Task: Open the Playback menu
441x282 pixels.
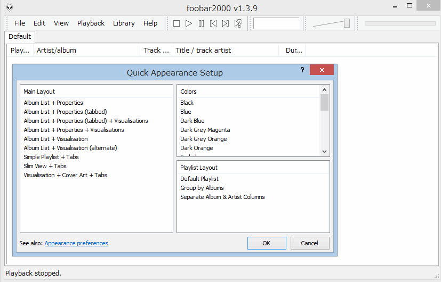Action: click(x=91, y=23)
